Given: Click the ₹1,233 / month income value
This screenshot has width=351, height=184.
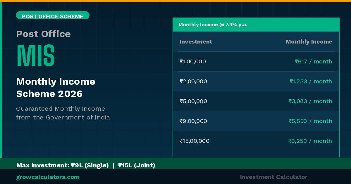Looking at the screenshot, I should (x=311, y=81).
